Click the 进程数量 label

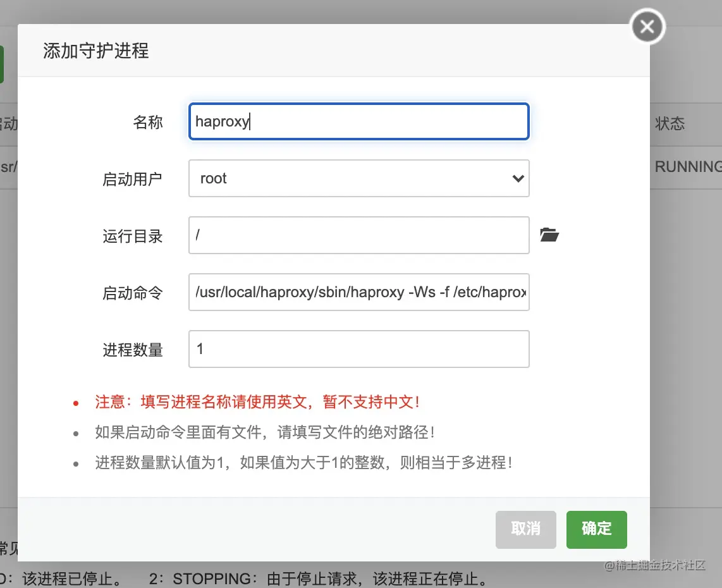[x=133, y=350]
